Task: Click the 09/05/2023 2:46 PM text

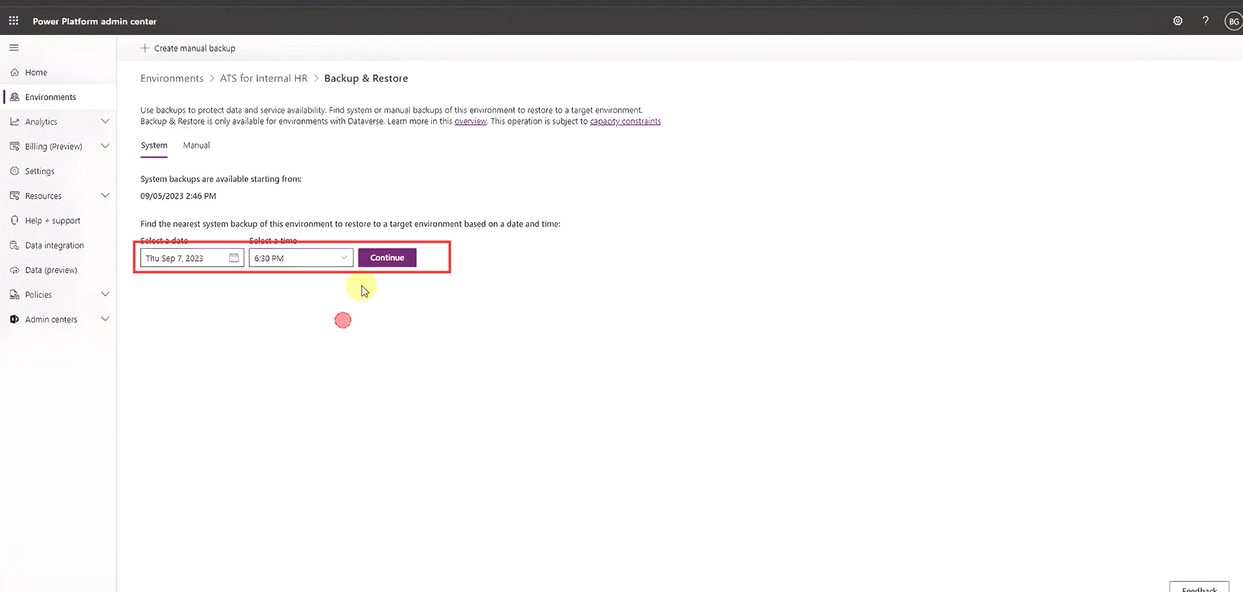Action: pos(178,196)
